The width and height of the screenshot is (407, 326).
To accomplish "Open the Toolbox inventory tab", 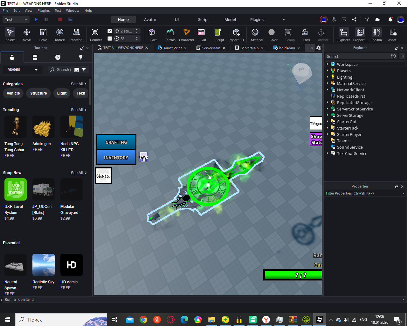I will click(35, 57).
